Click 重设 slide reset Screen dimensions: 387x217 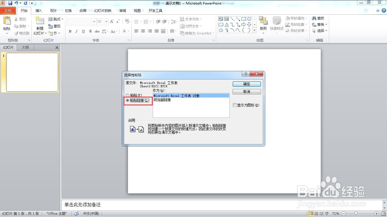[54, 26]
